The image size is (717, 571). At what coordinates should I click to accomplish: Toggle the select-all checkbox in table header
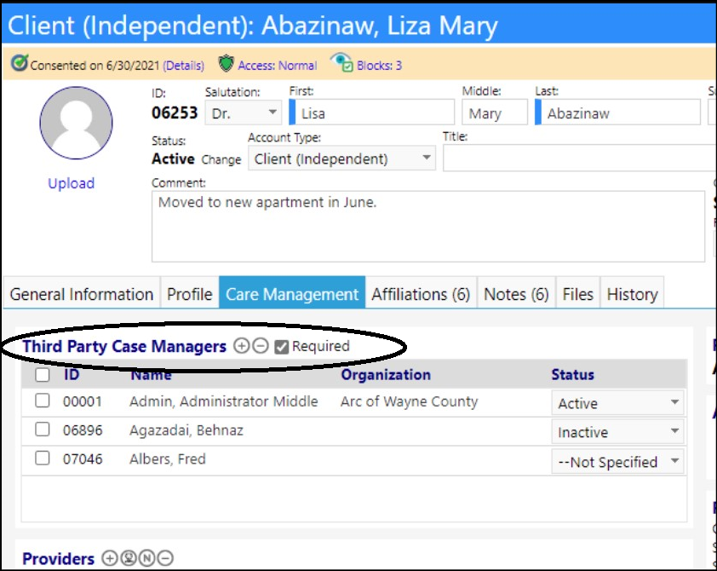click(x=43, y=375)
